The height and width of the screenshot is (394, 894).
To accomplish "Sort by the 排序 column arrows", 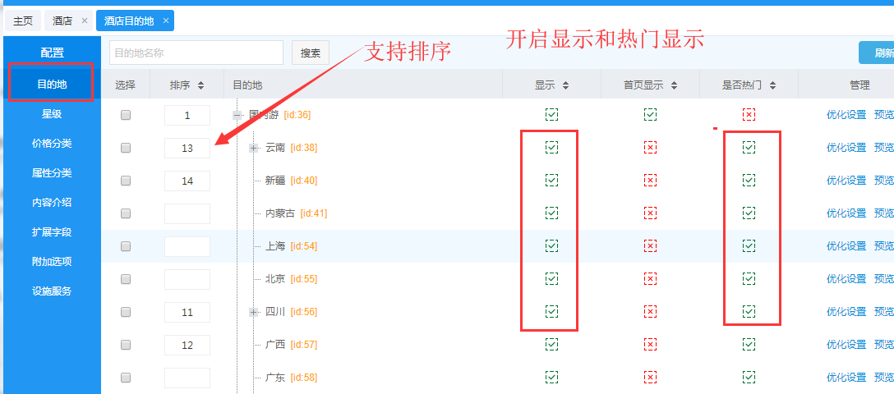I will click(201, 85).
